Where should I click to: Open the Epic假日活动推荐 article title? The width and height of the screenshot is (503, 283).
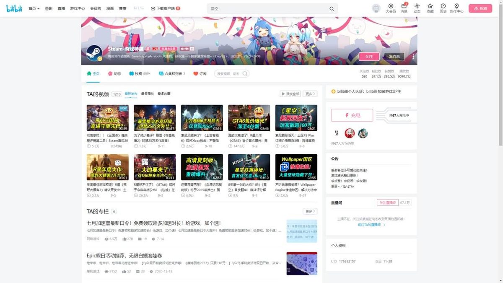point(124,255)
